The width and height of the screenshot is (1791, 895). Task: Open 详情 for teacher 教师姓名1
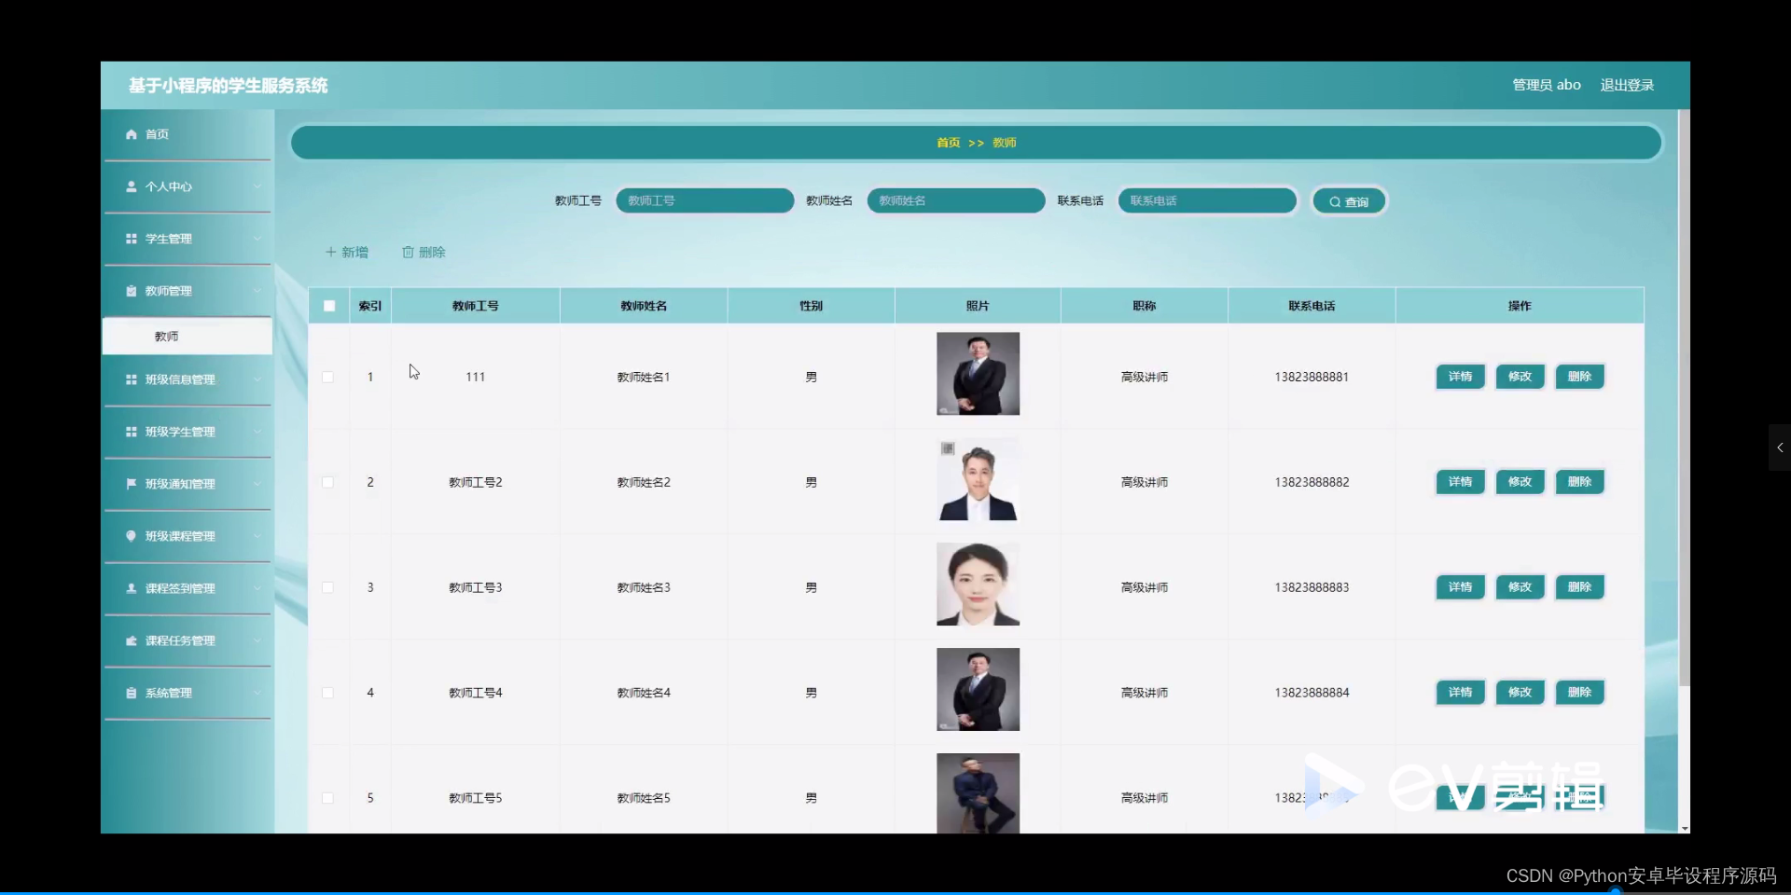[1459, 377]
